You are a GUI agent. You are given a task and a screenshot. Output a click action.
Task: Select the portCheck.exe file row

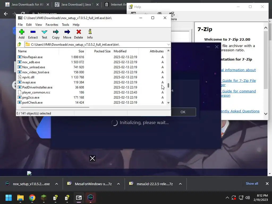click(91, 102)
